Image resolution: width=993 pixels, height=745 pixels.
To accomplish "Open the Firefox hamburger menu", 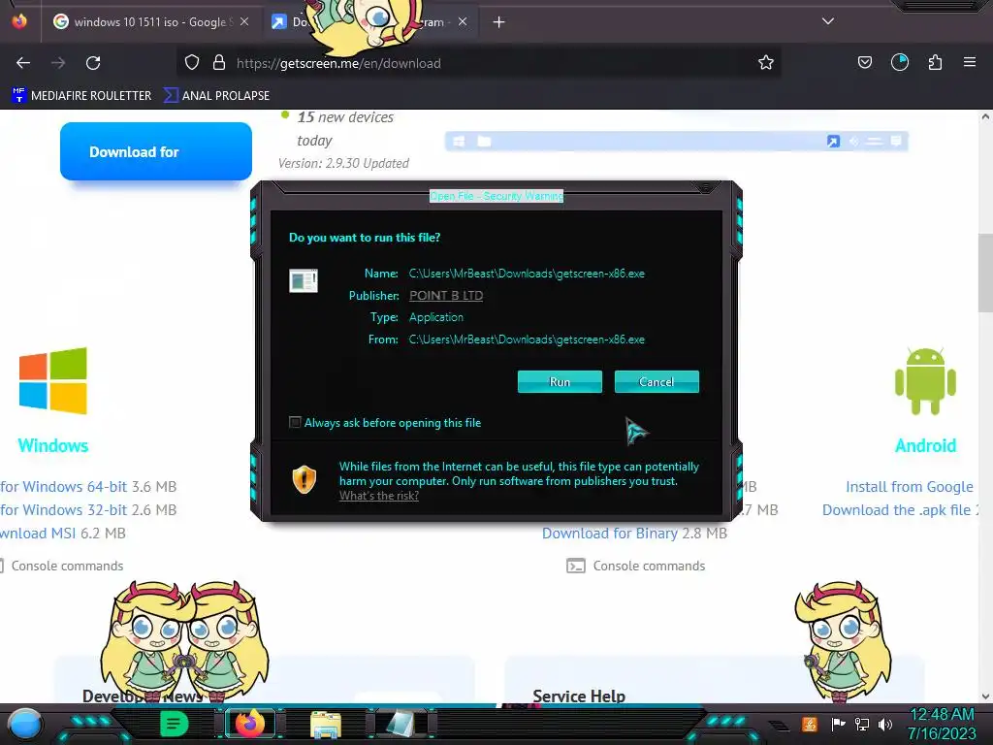I will tap(970, 62).
